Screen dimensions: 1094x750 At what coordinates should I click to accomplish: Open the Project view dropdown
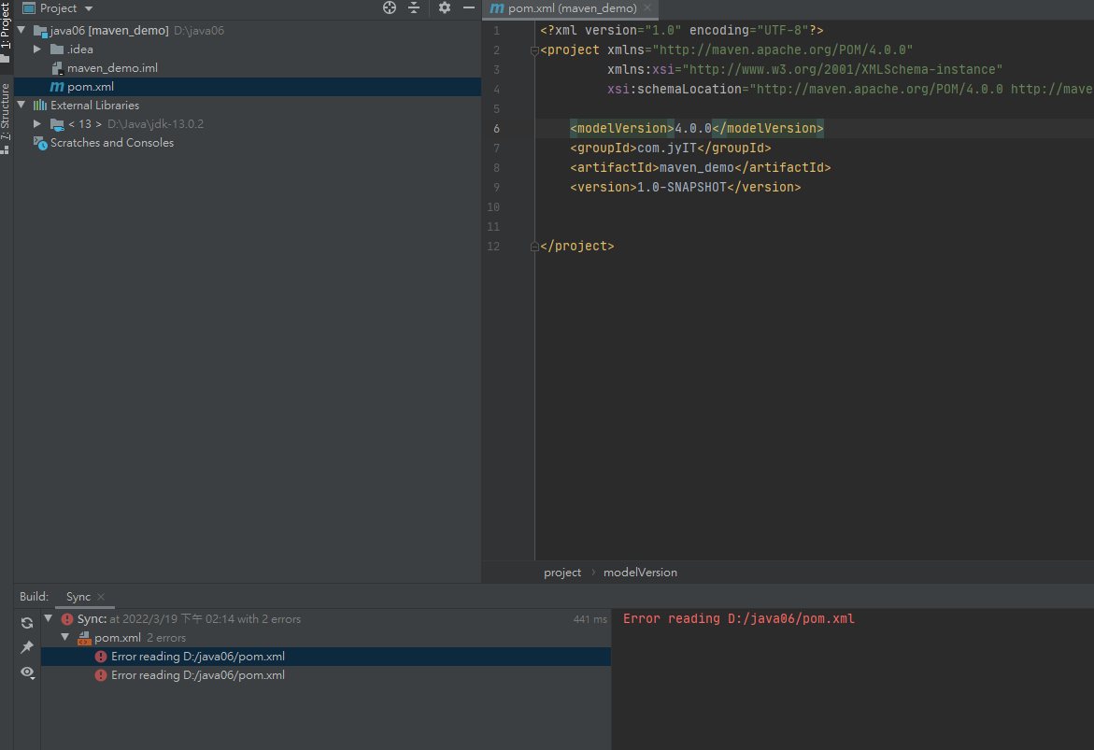point(89,8)
